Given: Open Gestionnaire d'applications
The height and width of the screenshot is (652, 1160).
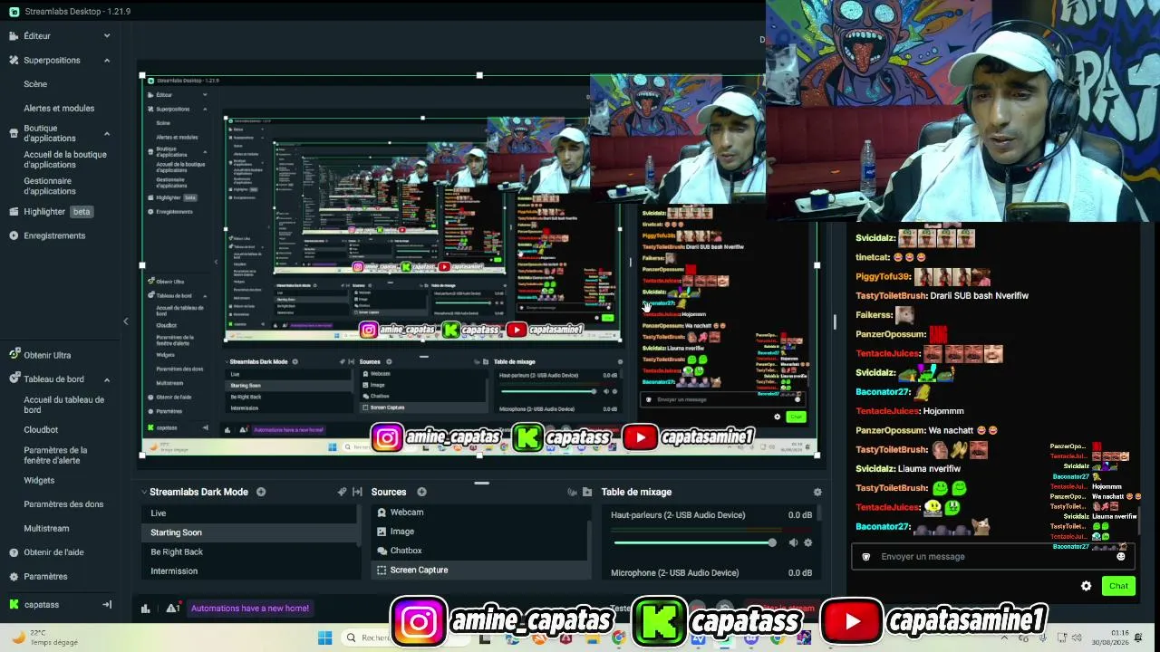Looking at the screenshot, I should [50, 186].
